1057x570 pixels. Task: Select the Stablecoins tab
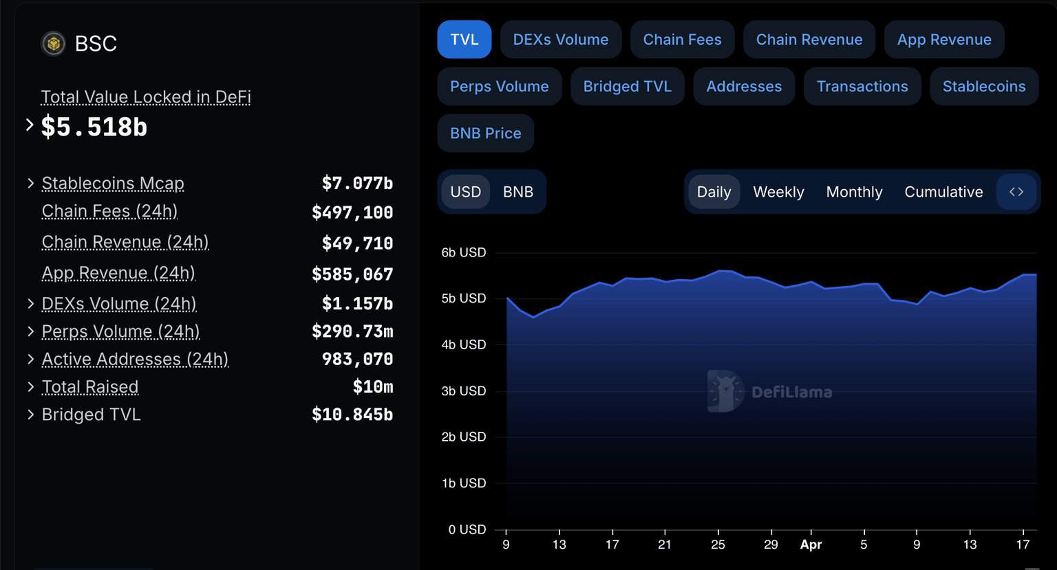tap(984, 86)
